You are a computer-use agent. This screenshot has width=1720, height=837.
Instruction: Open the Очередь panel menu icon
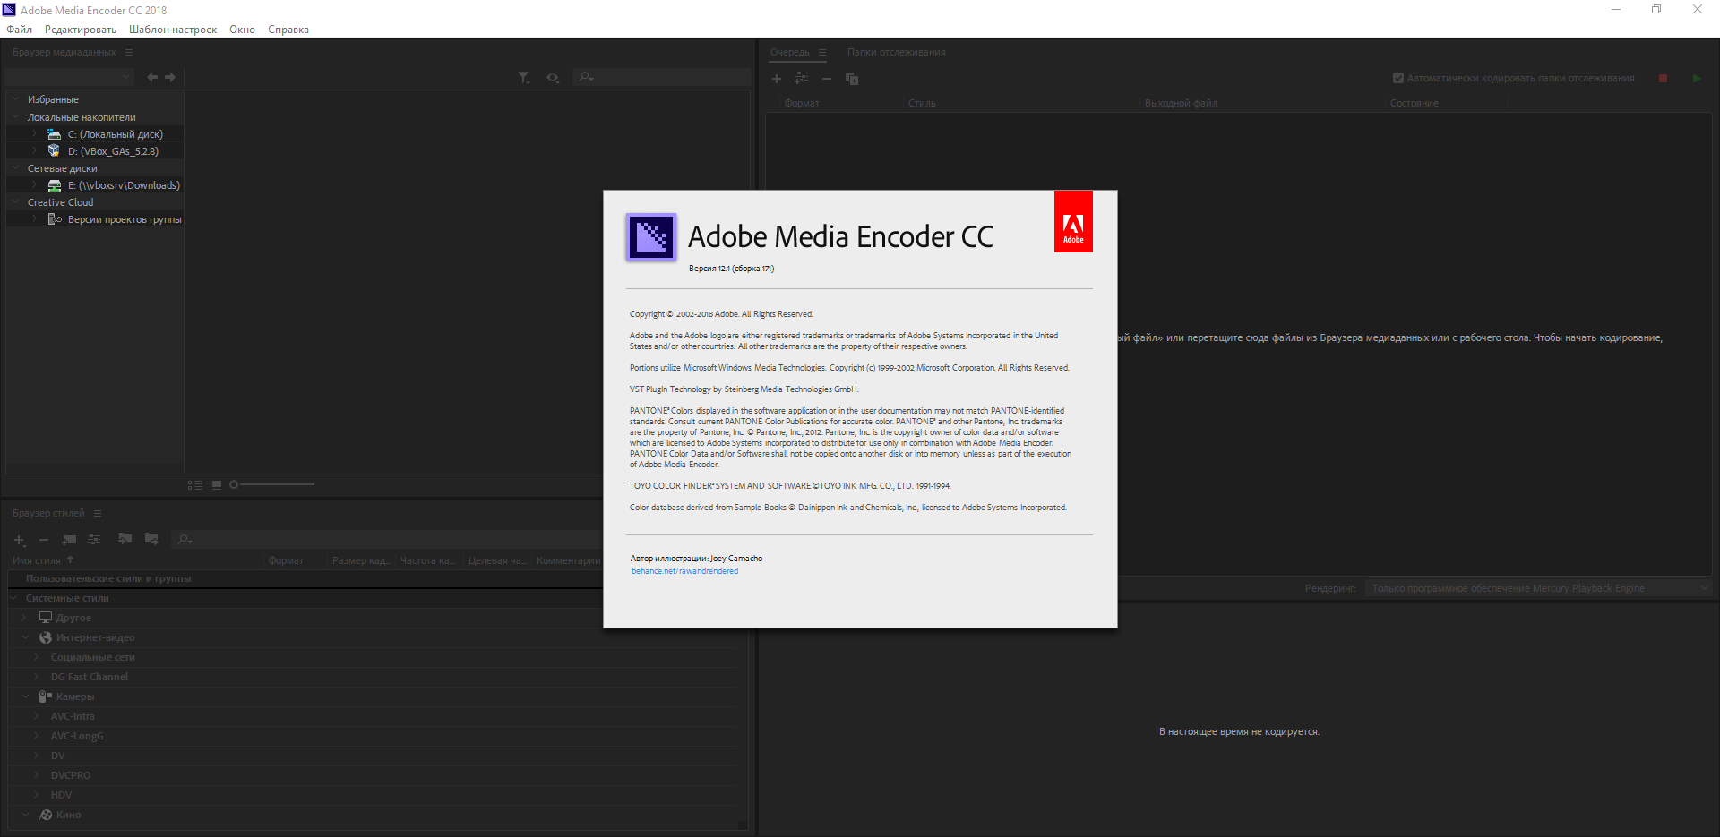coord(822,52)
